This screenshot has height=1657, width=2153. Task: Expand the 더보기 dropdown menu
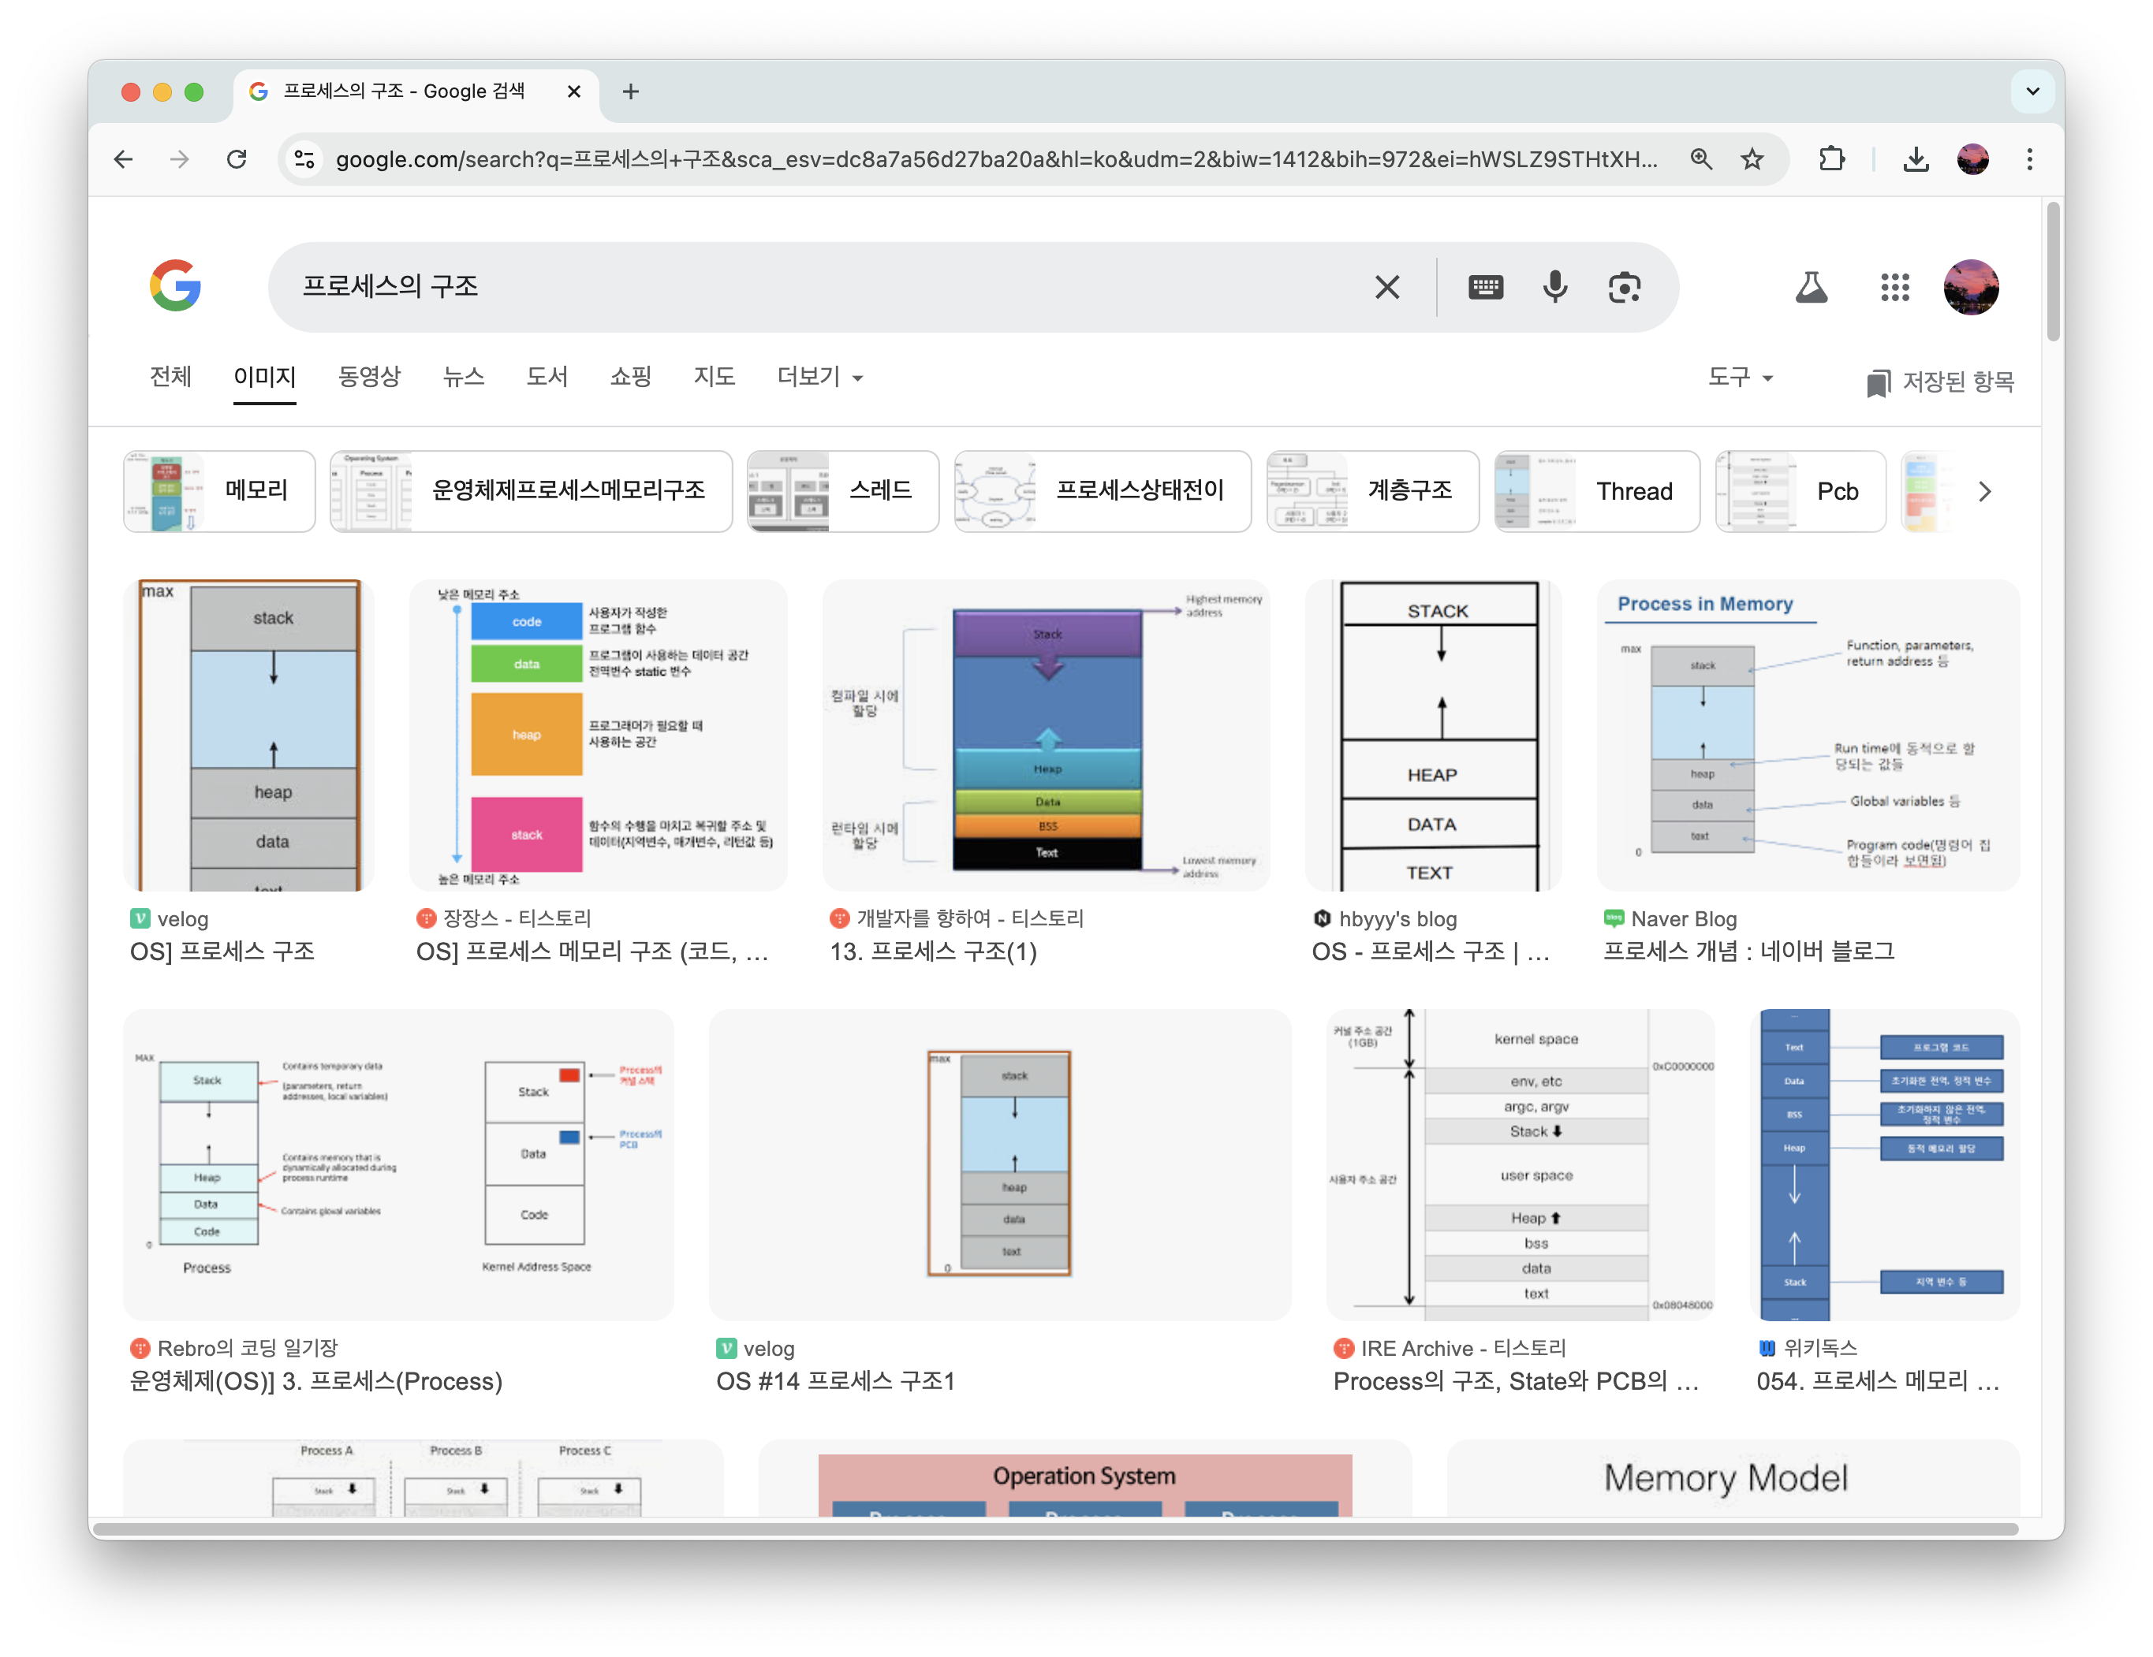(819, 376)
